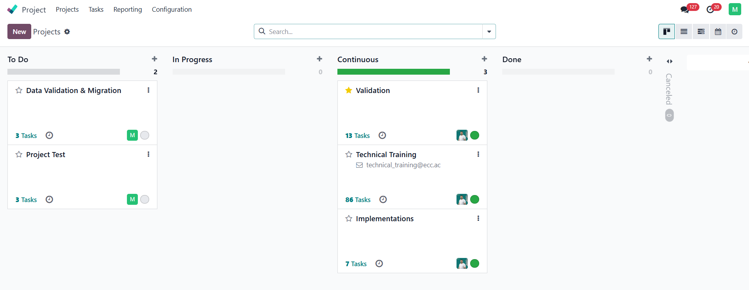Open activity clock on Validation card
The height and width of the screenshot is (290, 749).
[382, 135]
